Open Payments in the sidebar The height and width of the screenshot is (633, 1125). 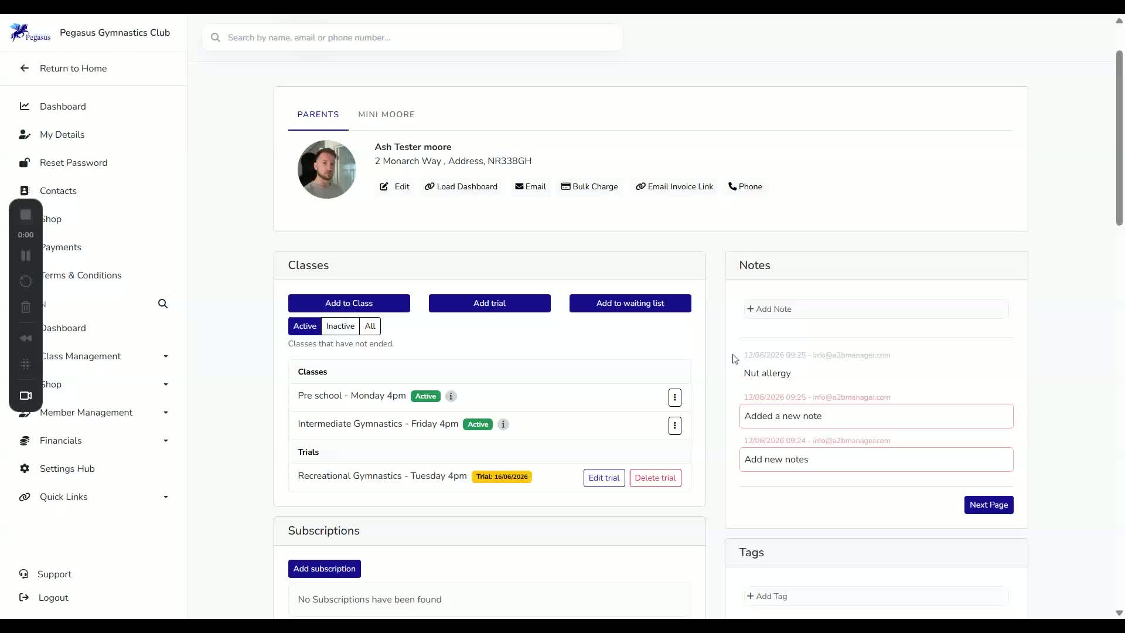[61, 247]
